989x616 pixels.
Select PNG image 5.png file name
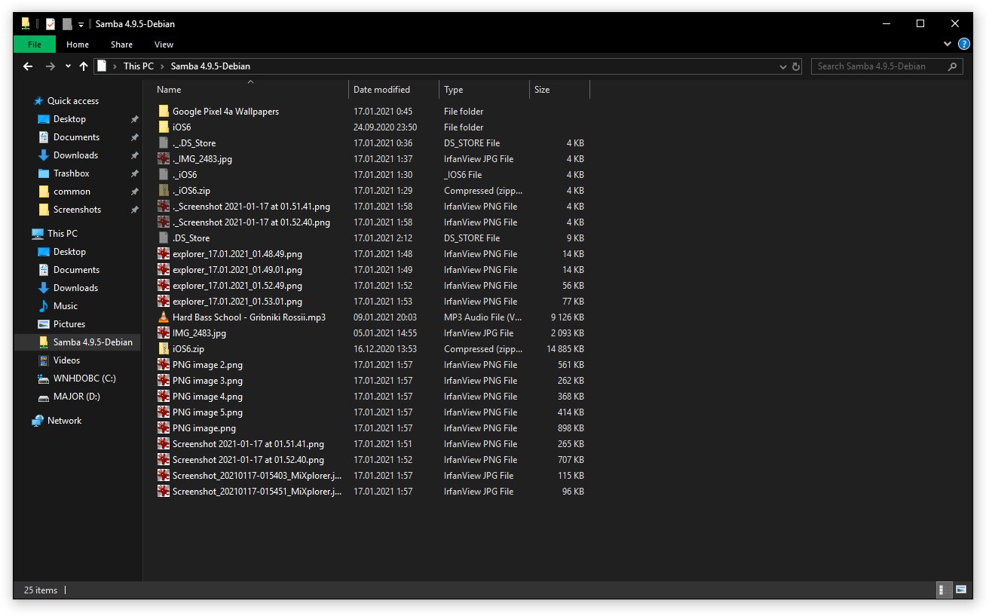[x=207, y=412]
